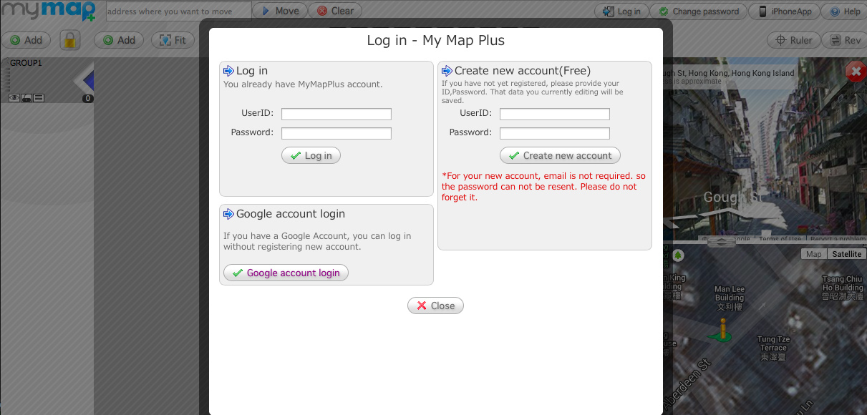This screenshot has height=415, width=867.
Task: Click the Street View pegman on map
Action: pos(723,328)
